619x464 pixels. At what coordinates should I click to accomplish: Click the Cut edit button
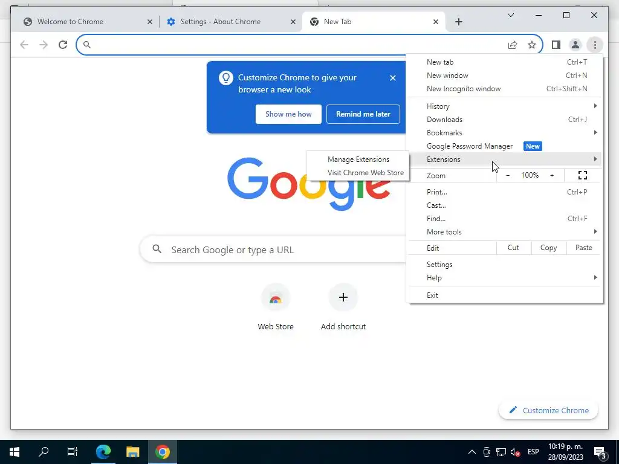point(514,248)
